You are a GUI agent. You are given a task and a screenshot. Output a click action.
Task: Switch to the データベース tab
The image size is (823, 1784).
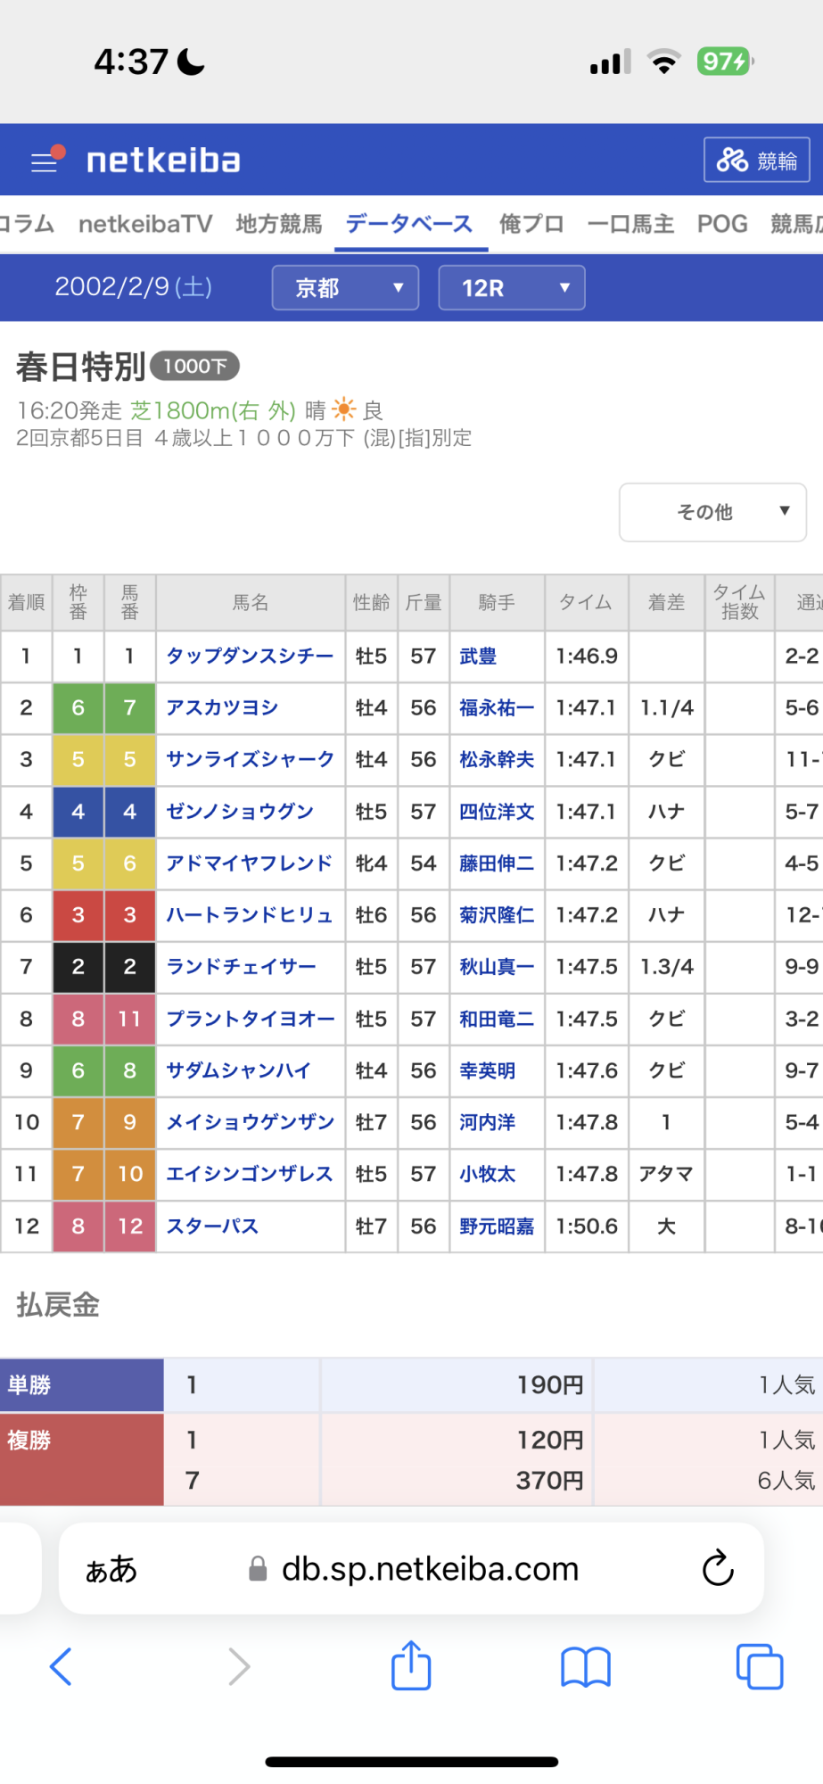409,224
